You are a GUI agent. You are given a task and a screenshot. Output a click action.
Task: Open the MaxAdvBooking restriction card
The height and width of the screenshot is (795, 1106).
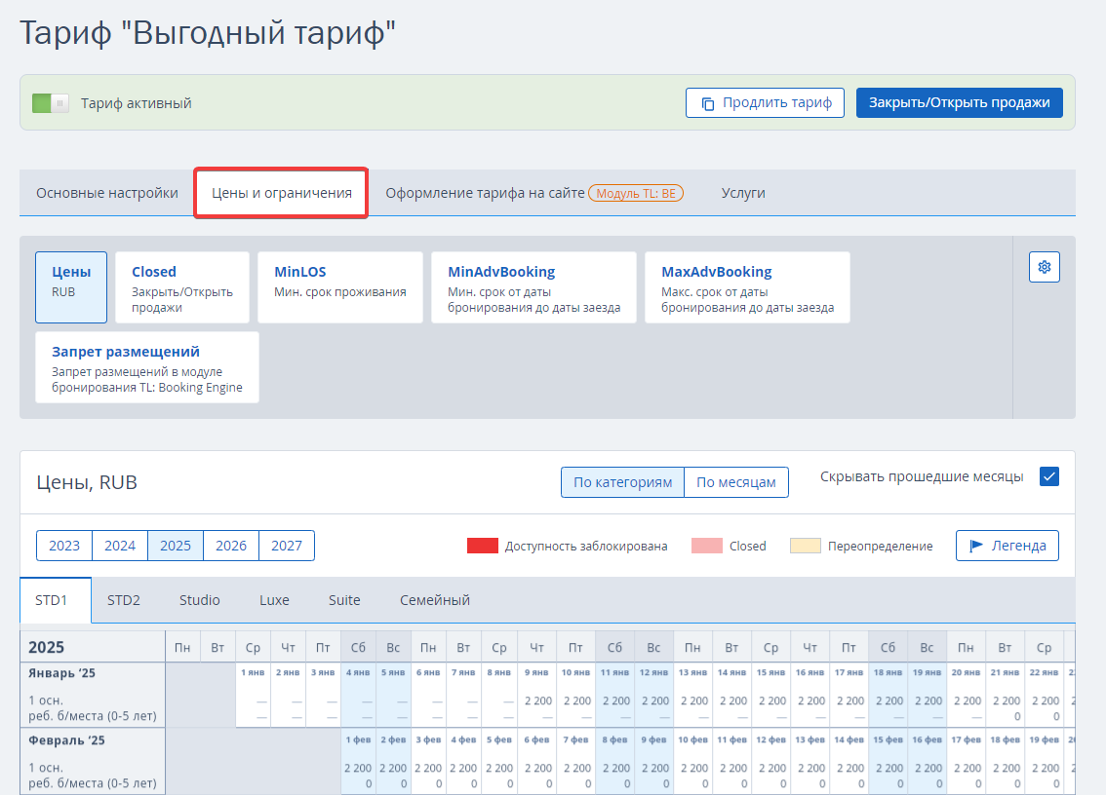pyautogui.click(x=747, y=287)
